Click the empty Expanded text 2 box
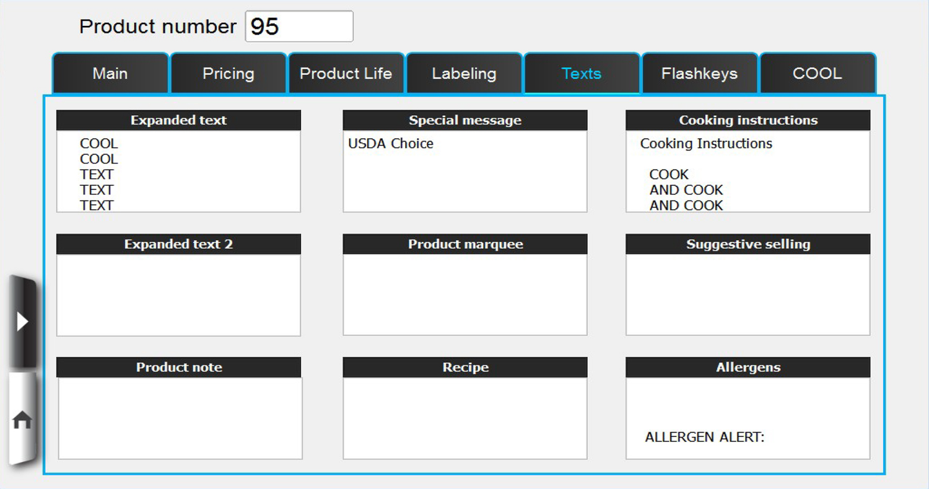929x489 pixels. 178,295
